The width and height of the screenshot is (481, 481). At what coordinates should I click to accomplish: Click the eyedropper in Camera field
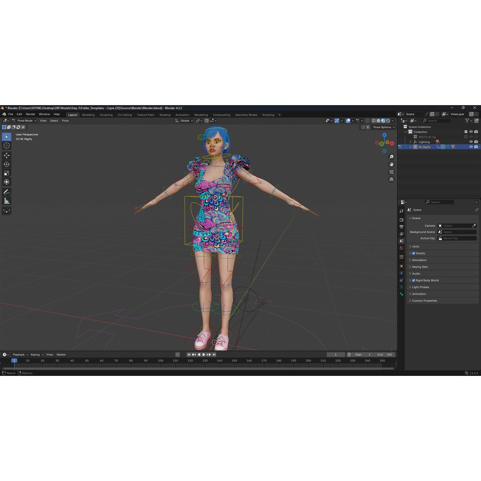pyautogui.click(x=474, y=226)
